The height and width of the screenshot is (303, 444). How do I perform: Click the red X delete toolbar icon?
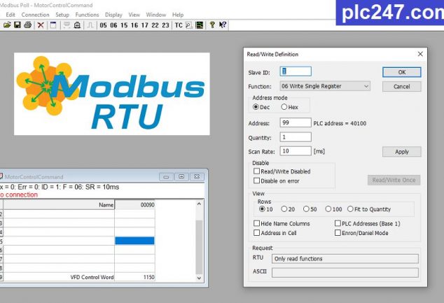(41, 25)
